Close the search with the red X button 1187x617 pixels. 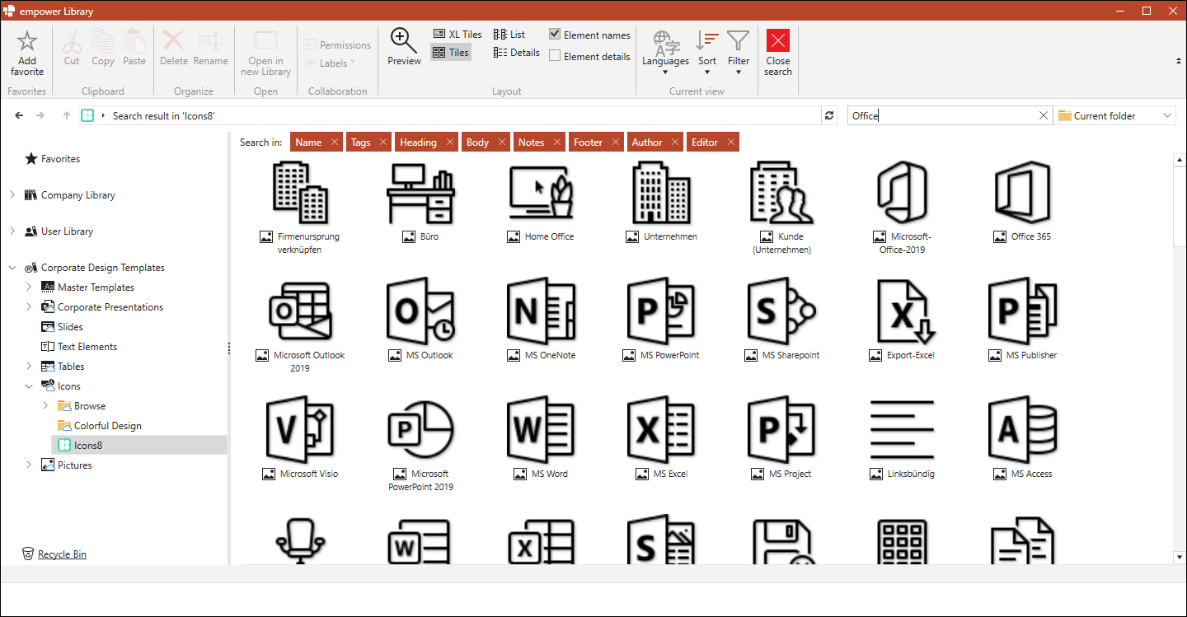click(x=777, y=54)
